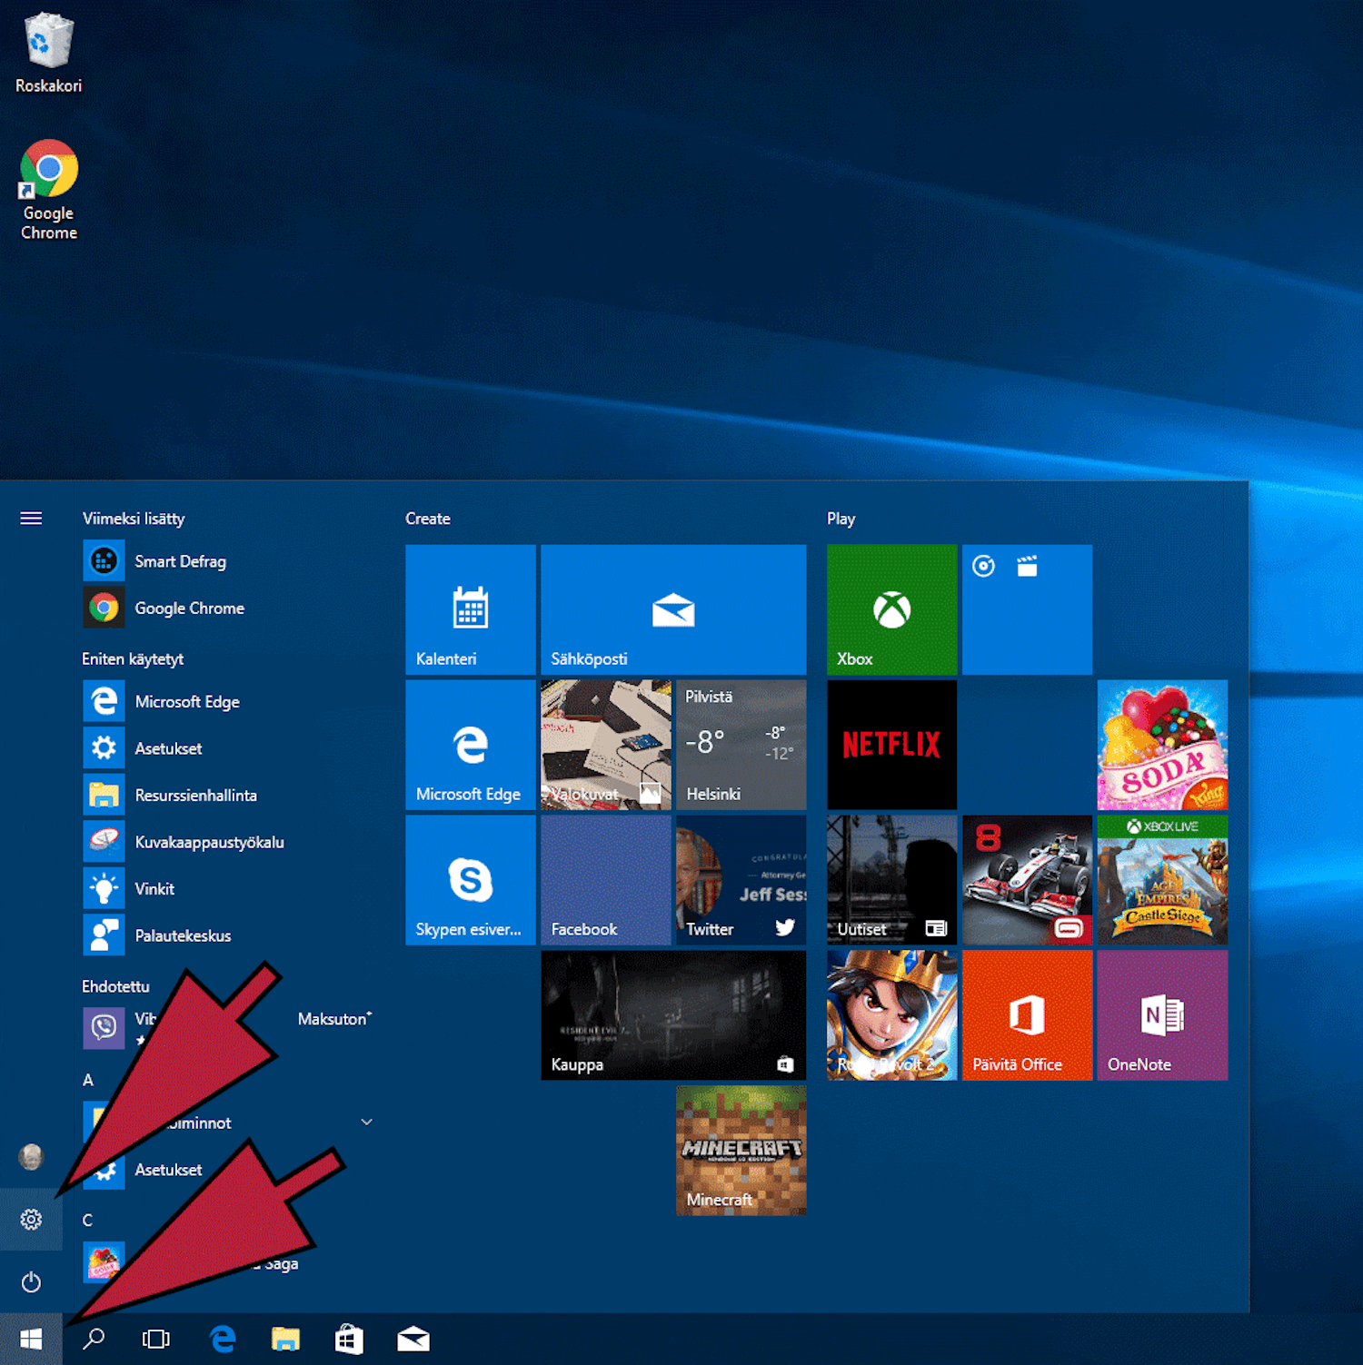Open Task View on the taskbar
This screenshot has height=1365, width=1363.
pyautogui.click(x=156, y=1339)
